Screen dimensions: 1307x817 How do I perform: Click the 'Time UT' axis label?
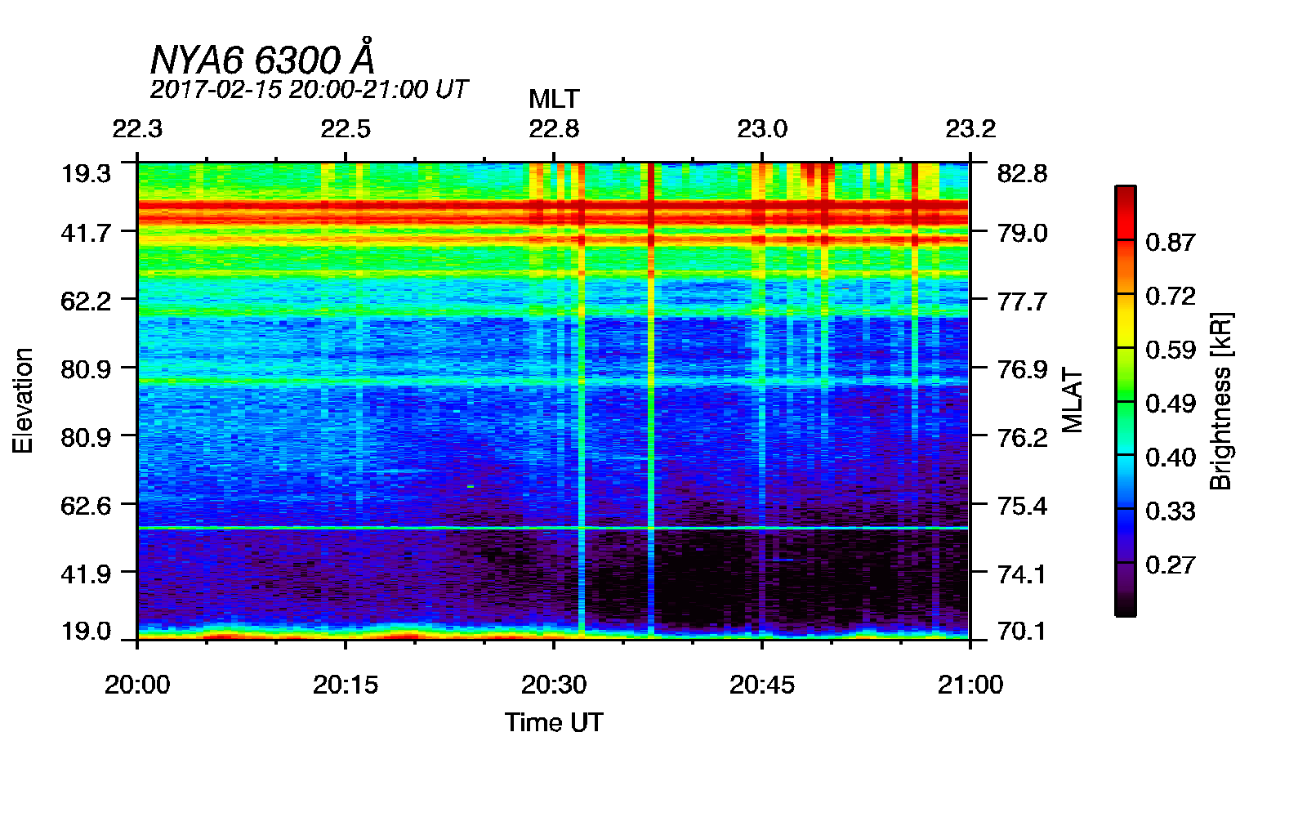coord(554,722)
